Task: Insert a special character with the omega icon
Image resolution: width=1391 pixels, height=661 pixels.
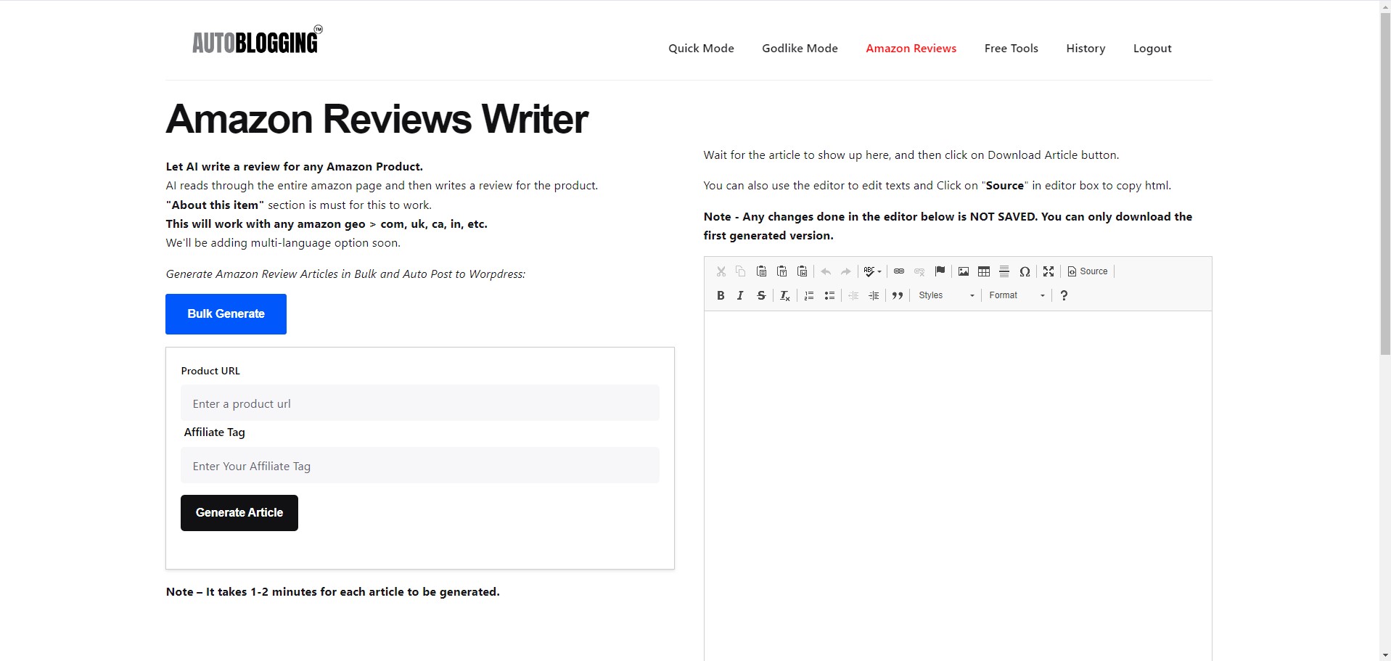Action: [x=1025, y=271]
